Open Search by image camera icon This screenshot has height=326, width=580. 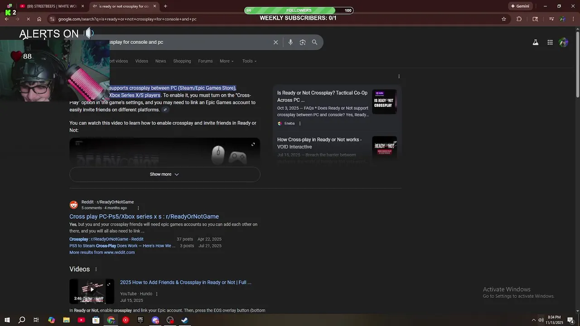[x=303, y=42]
